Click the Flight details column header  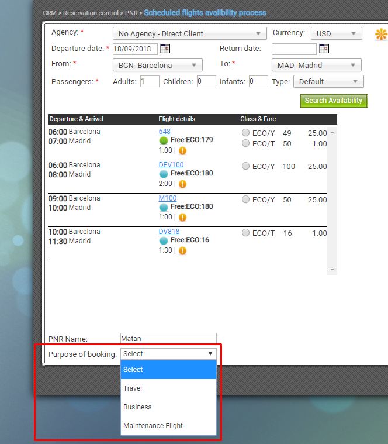click(x=176, y=119)
